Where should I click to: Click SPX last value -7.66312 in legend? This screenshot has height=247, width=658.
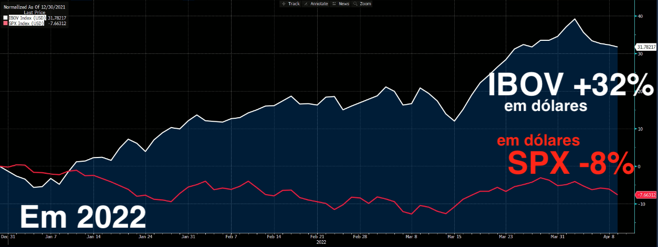[x=56, y=23]
